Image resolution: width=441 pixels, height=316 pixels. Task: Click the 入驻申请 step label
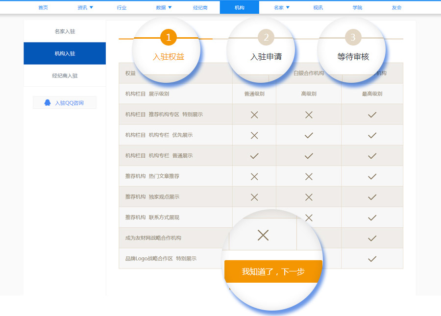(266, 57)
